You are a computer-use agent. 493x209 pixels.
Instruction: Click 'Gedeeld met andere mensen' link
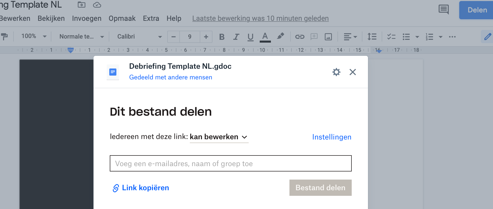click(171, 77)
